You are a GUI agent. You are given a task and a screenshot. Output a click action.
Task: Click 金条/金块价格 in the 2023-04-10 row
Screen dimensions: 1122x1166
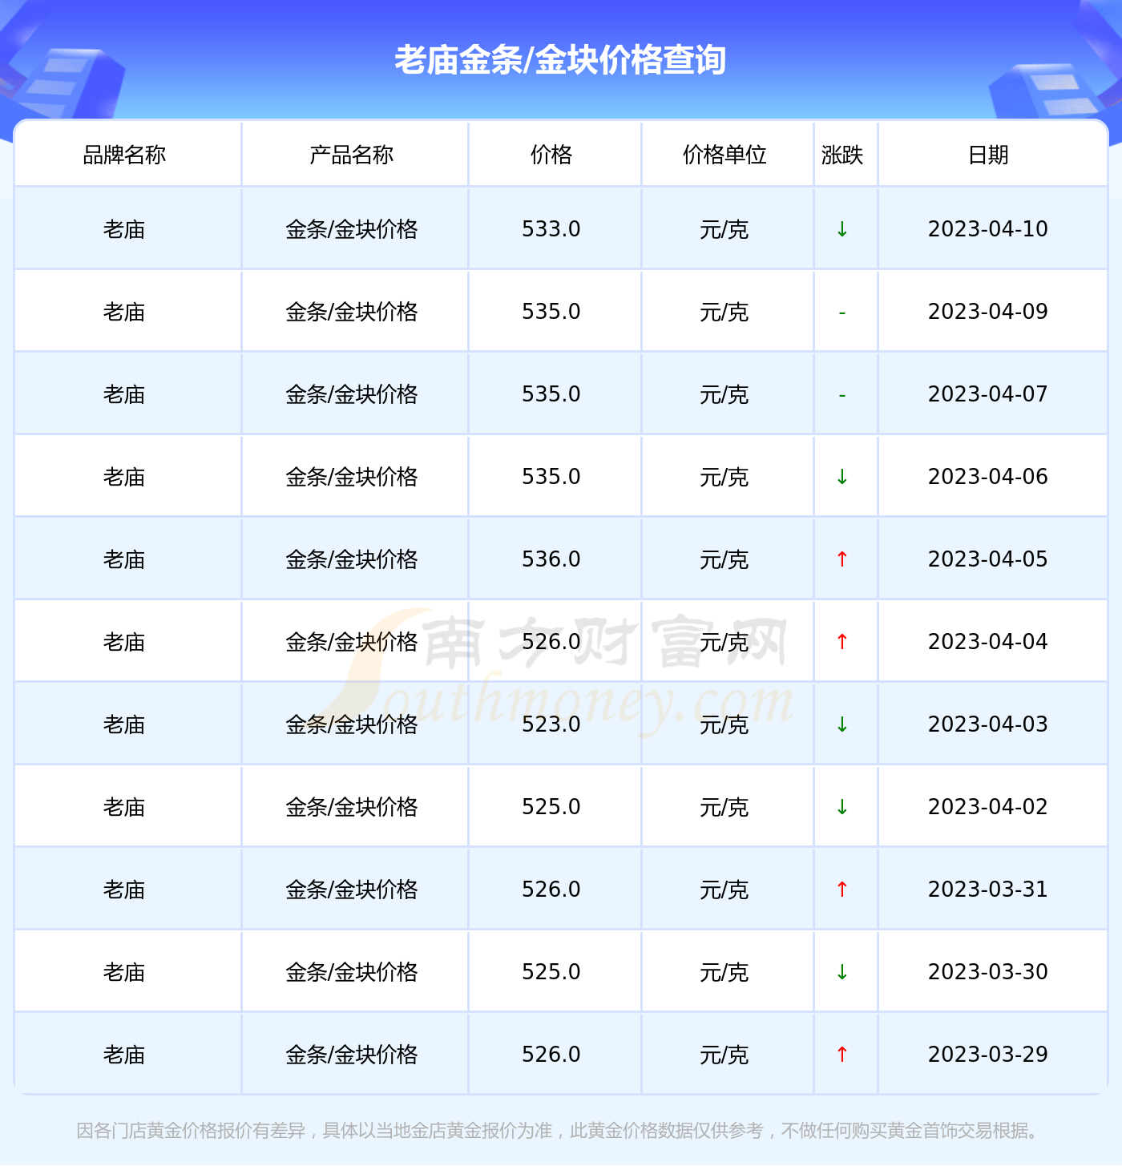[352, 230]
